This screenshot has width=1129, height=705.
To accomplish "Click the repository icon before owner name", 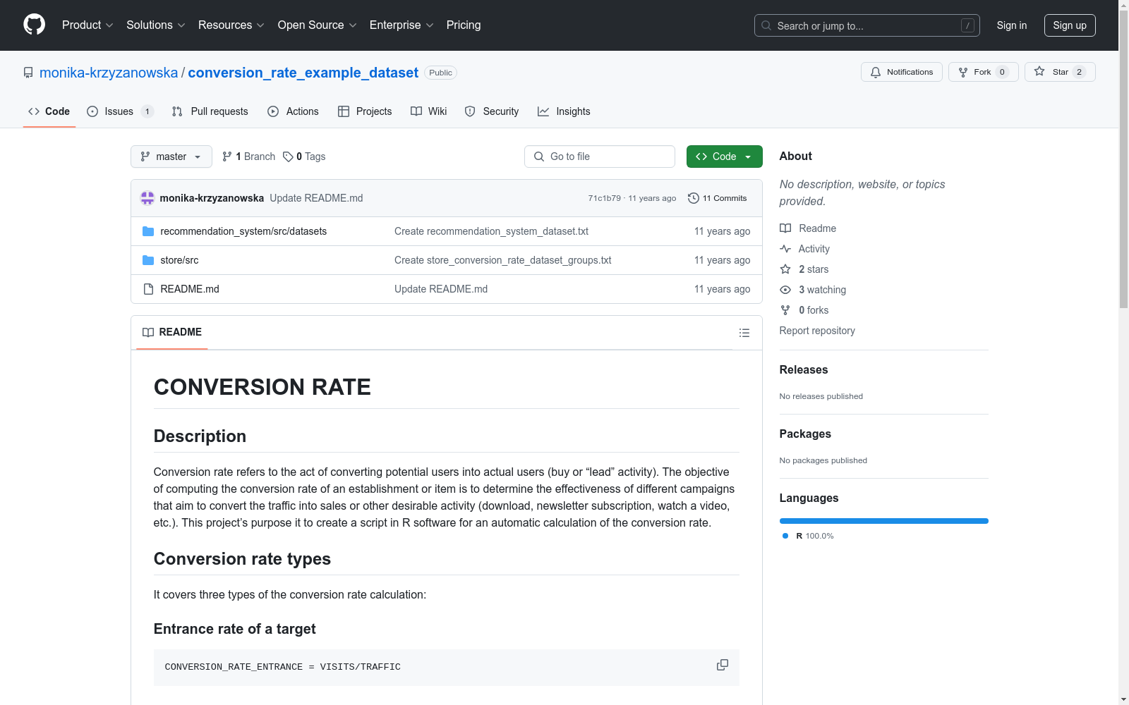I will tap(28, 73).
